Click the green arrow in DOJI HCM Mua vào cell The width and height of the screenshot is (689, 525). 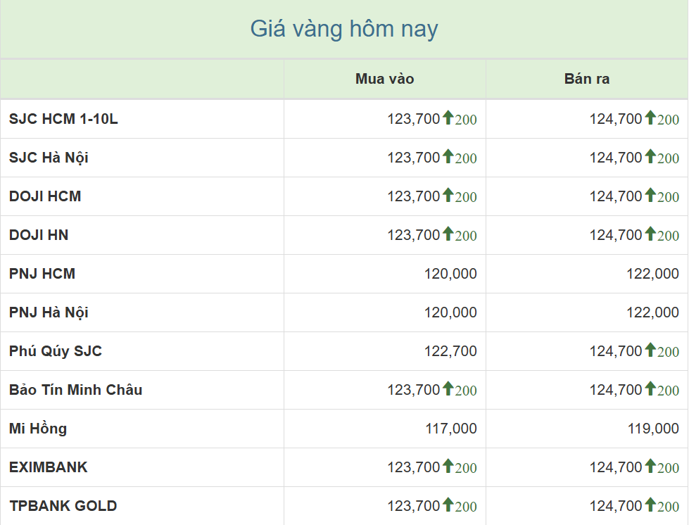tap(448, 196)
